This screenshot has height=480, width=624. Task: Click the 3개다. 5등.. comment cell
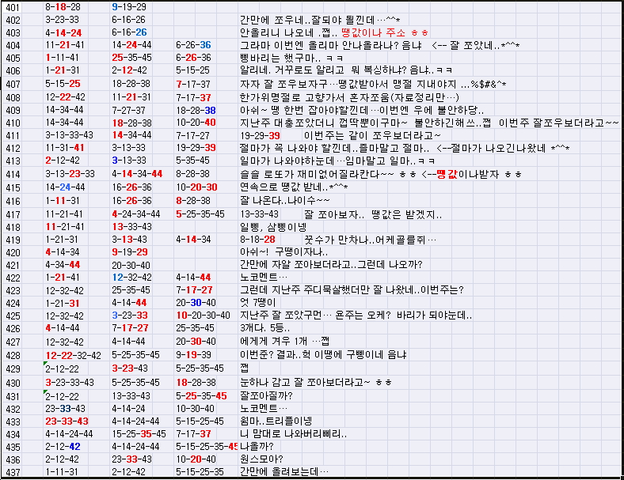264,329
